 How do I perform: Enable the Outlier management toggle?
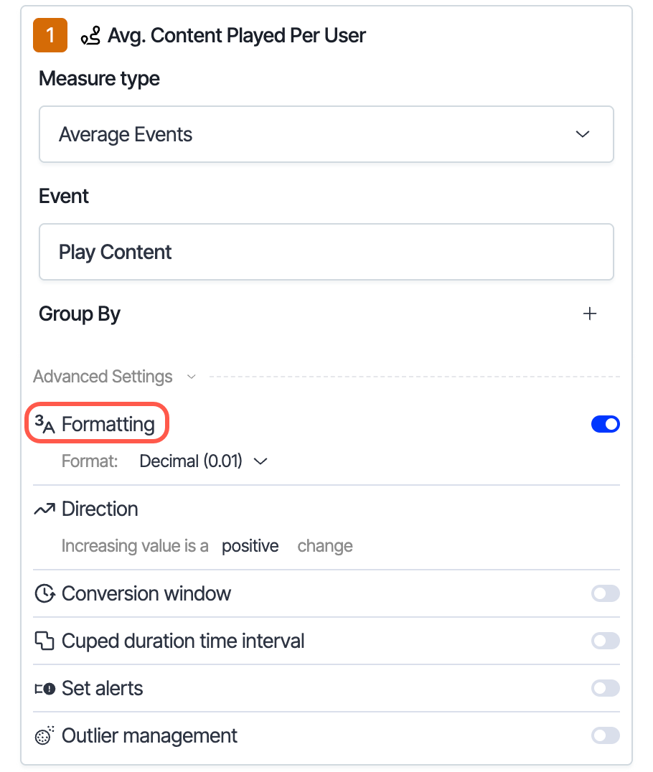pyautogui.click(x=605, y=735)
